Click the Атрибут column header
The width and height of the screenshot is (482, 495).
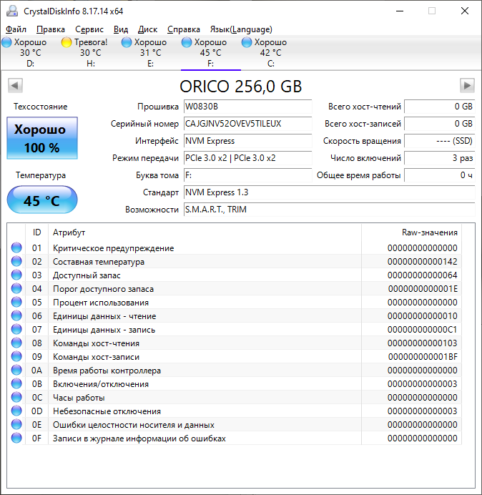[205, 232]
